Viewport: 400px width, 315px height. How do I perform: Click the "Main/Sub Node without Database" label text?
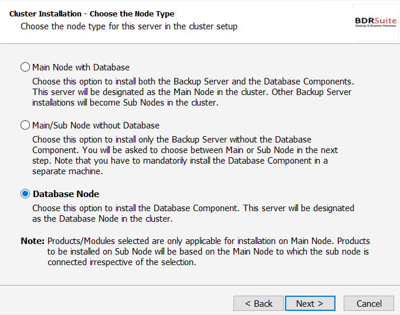click(x=96, y=126)
